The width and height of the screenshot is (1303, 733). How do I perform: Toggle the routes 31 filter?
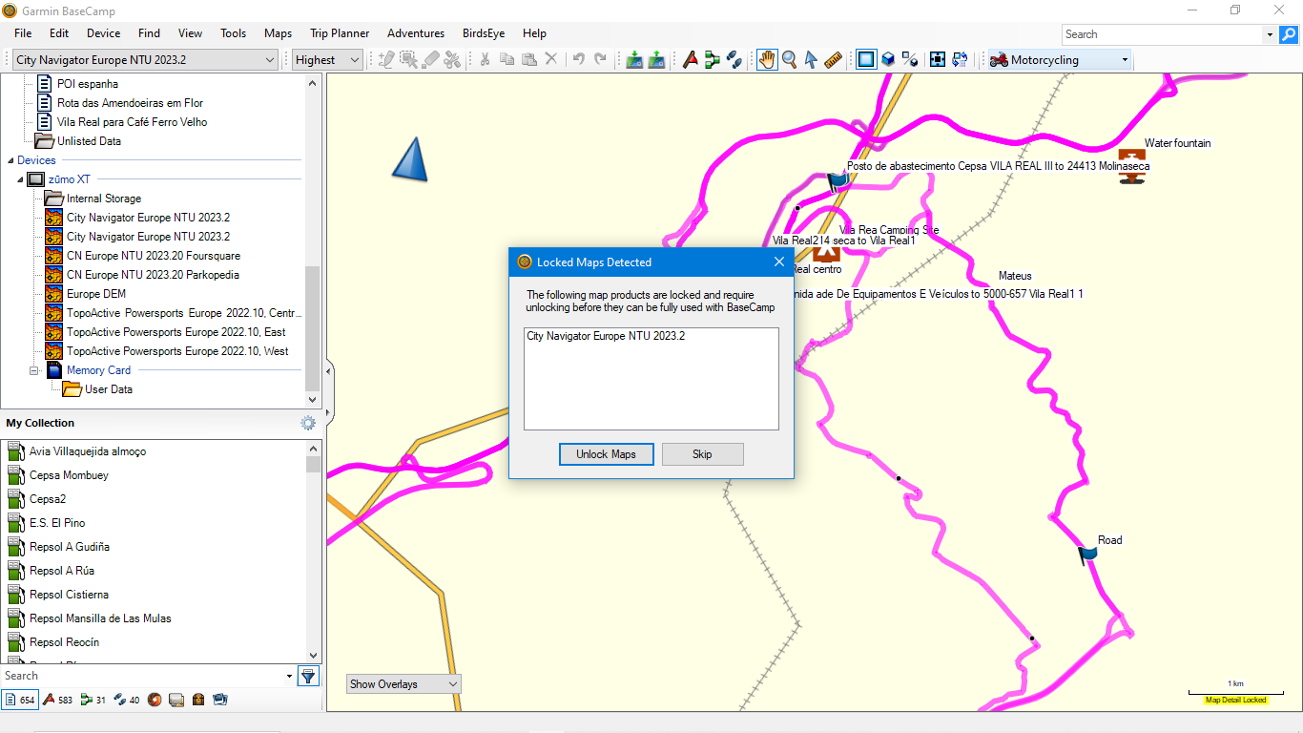93,700
